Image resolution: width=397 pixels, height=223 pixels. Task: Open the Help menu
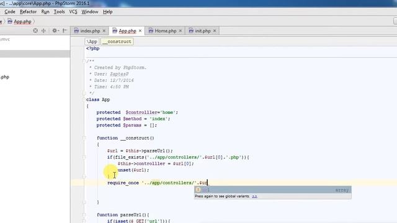pos(107,12)
